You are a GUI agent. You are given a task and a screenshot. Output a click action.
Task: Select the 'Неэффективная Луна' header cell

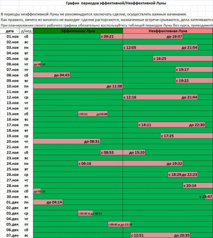pos(168,31)
